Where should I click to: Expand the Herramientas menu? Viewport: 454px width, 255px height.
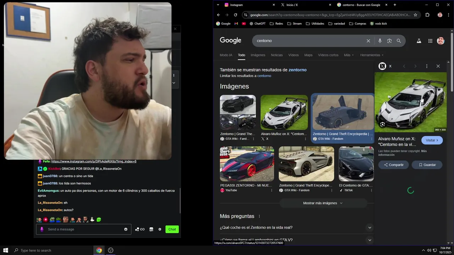tap(372, 55)
